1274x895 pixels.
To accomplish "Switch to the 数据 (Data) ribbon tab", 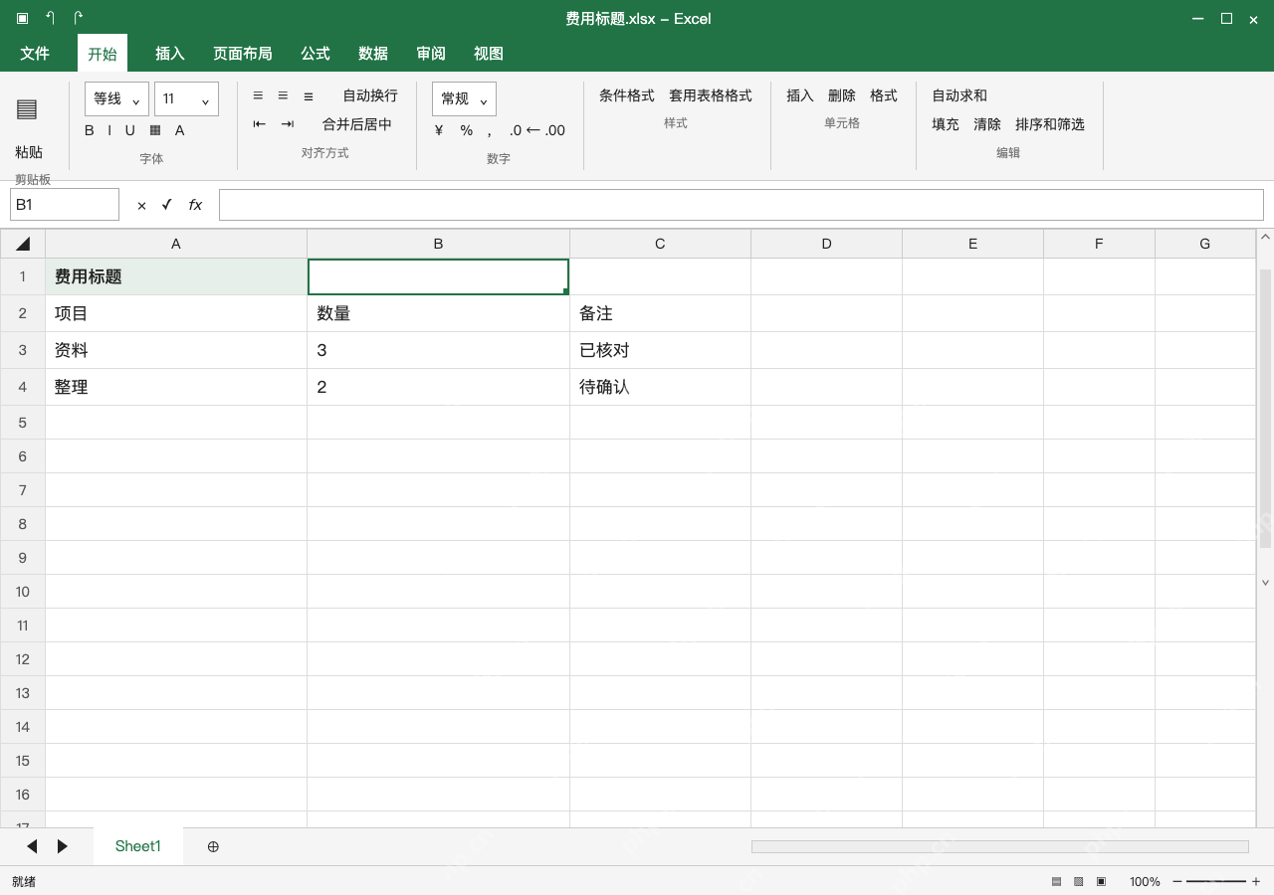I will click(373, 54).
